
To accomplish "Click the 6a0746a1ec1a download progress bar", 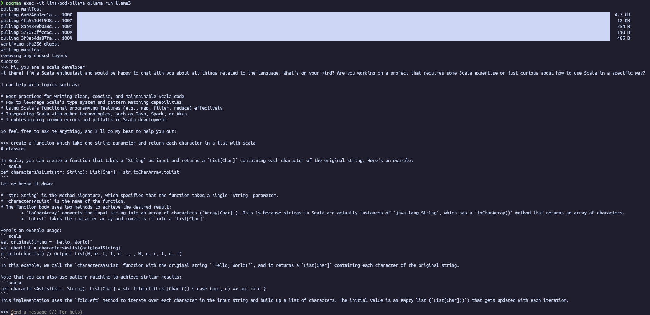I will tap(343, 15).
